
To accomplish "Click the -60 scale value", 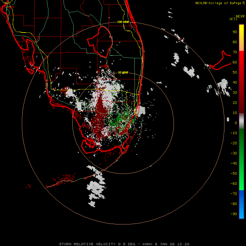I will [x=234, y=184].
